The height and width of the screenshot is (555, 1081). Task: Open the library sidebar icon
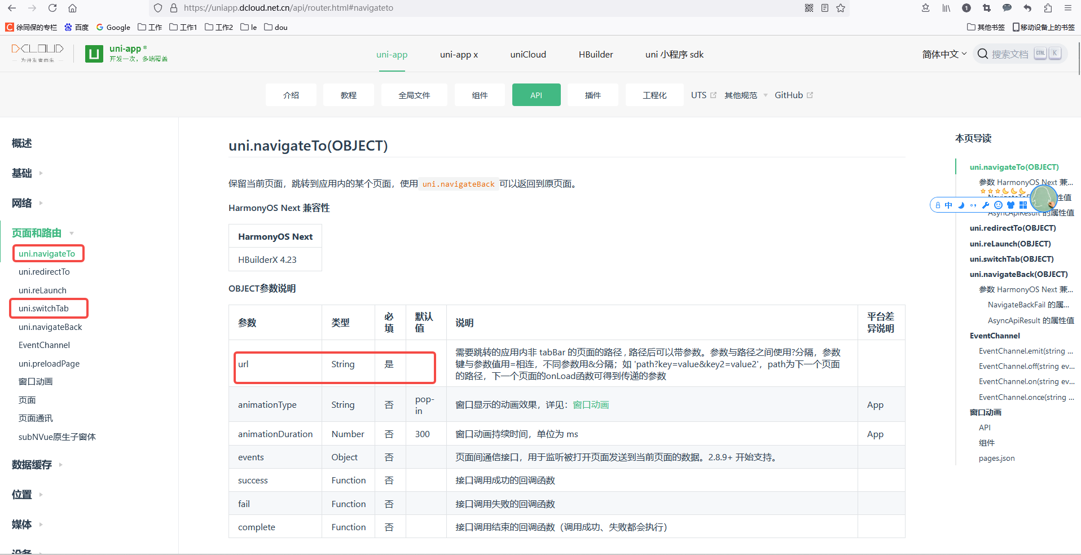pos(946,8)
